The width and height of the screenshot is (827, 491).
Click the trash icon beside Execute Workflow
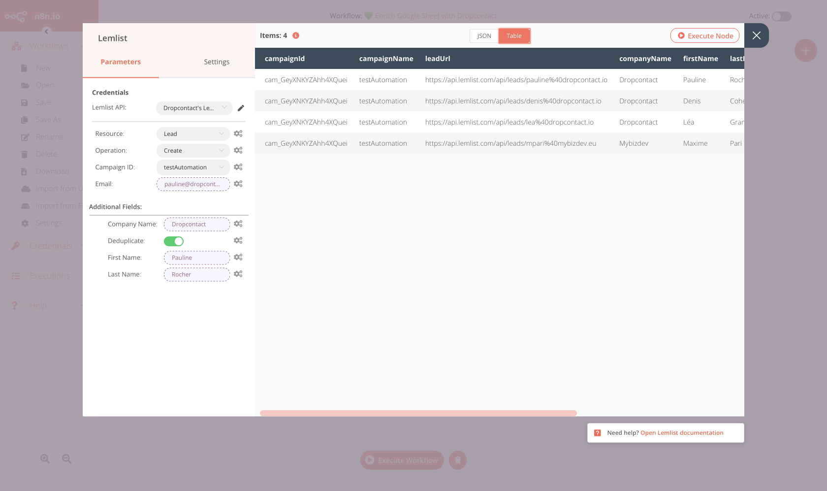click(x=457, y=460)
